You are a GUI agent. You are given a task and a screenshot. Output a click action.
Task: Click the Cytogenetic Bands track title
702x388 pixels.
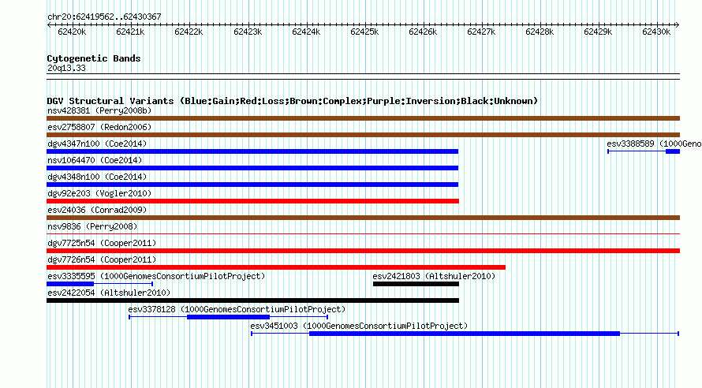click(94, 58)
